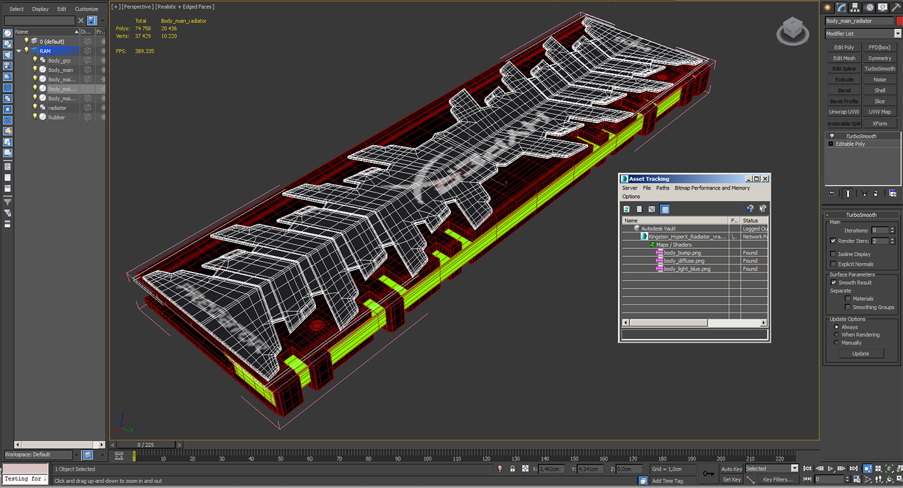
Task: Open the Hierarchy command panel tab
Action: coord(855,7)
